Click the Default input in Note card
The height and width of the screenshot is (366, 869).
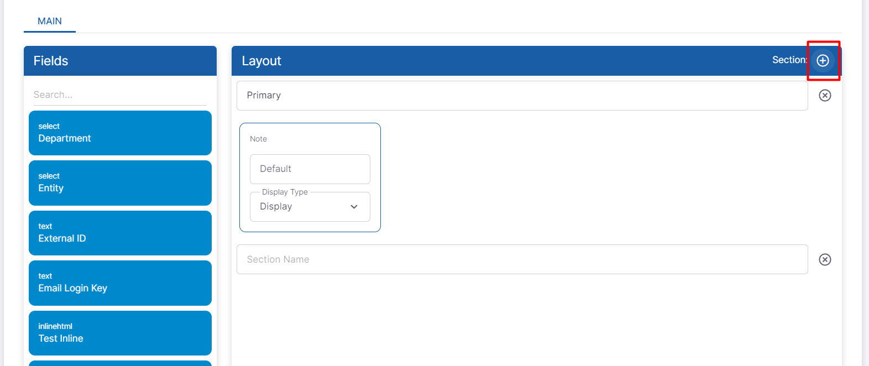coord(310,169)
